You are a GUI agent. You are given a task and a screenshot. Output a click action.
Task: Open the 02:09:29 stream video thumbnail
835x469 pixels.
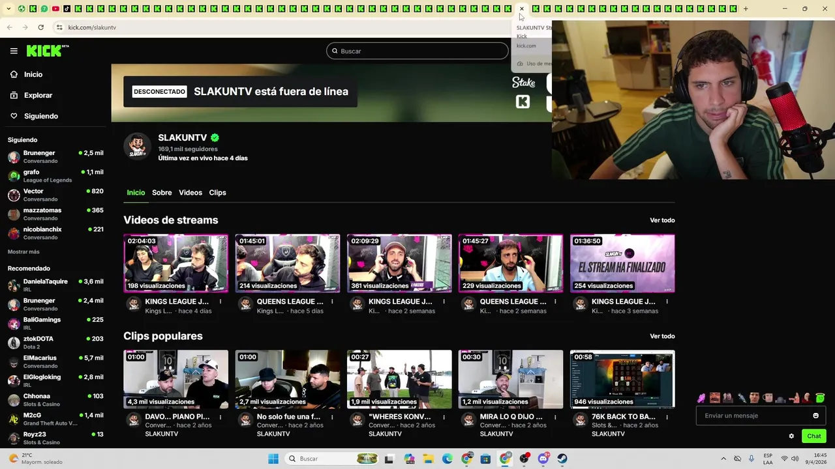click(x=399, y=263)
